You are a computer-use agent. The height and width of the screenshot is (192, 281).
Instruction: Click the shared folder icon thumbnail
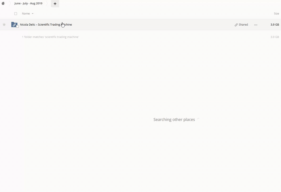pyautogui.click(x=14, y=25)
